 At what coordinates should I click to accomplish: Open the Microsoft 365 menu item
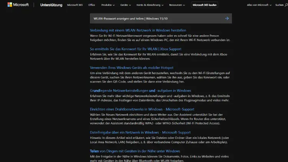[75, 5]
